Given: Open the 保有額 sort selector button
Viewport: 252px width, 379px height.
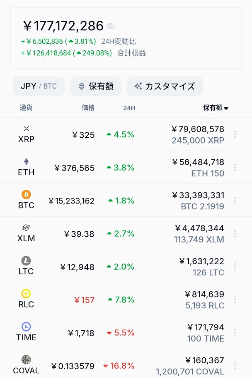Looking at the screenshot, I should tap(95, 86).
